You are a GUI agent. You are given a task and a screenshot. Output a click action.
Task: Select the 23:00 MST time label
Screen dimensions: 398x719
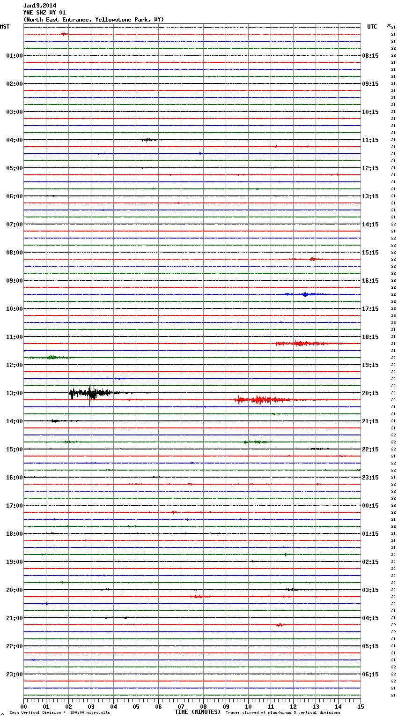[15, 674]
